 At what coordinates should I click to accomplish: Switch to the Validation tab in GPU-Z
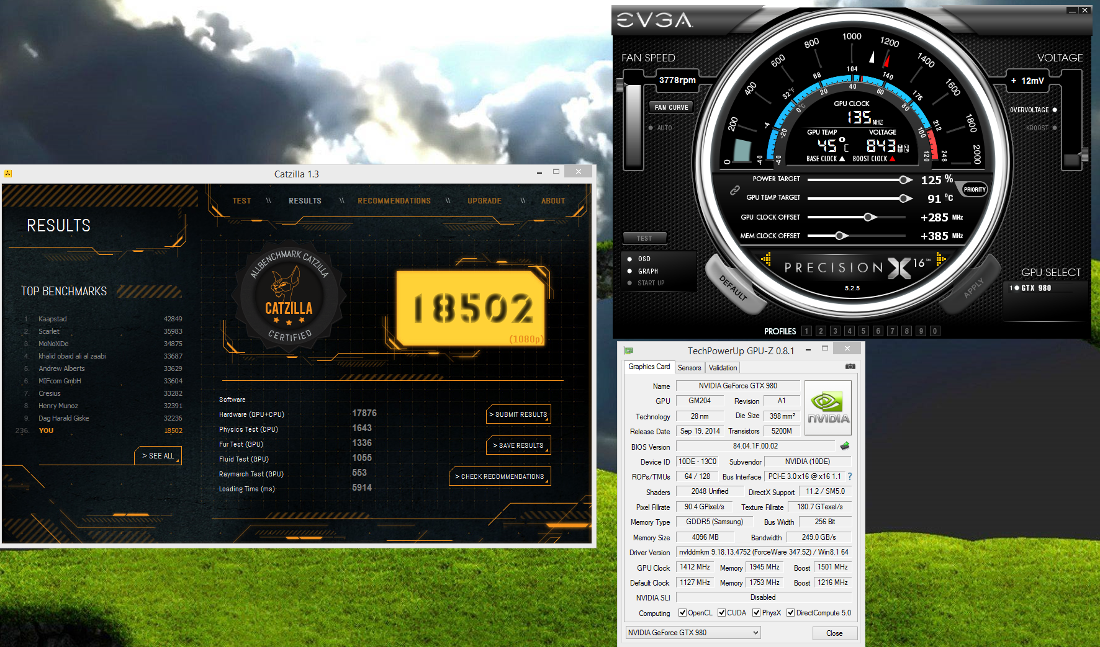point(723,368)
